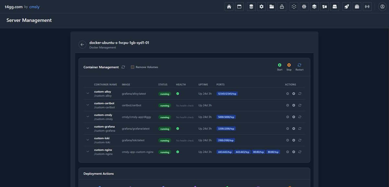Click the 12345:12345/tcp port badge

click(227, 93)
